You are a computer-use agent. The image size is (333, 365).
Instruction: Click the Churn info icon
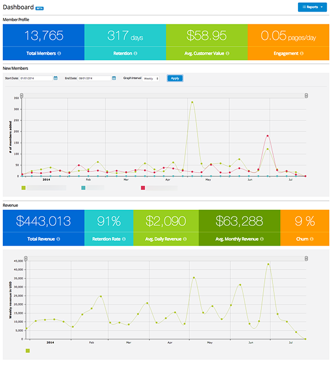311,239
